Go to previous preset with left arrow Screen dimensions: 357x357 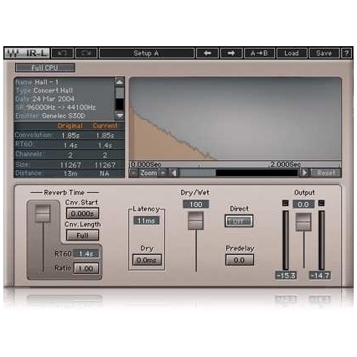(207, 53)
